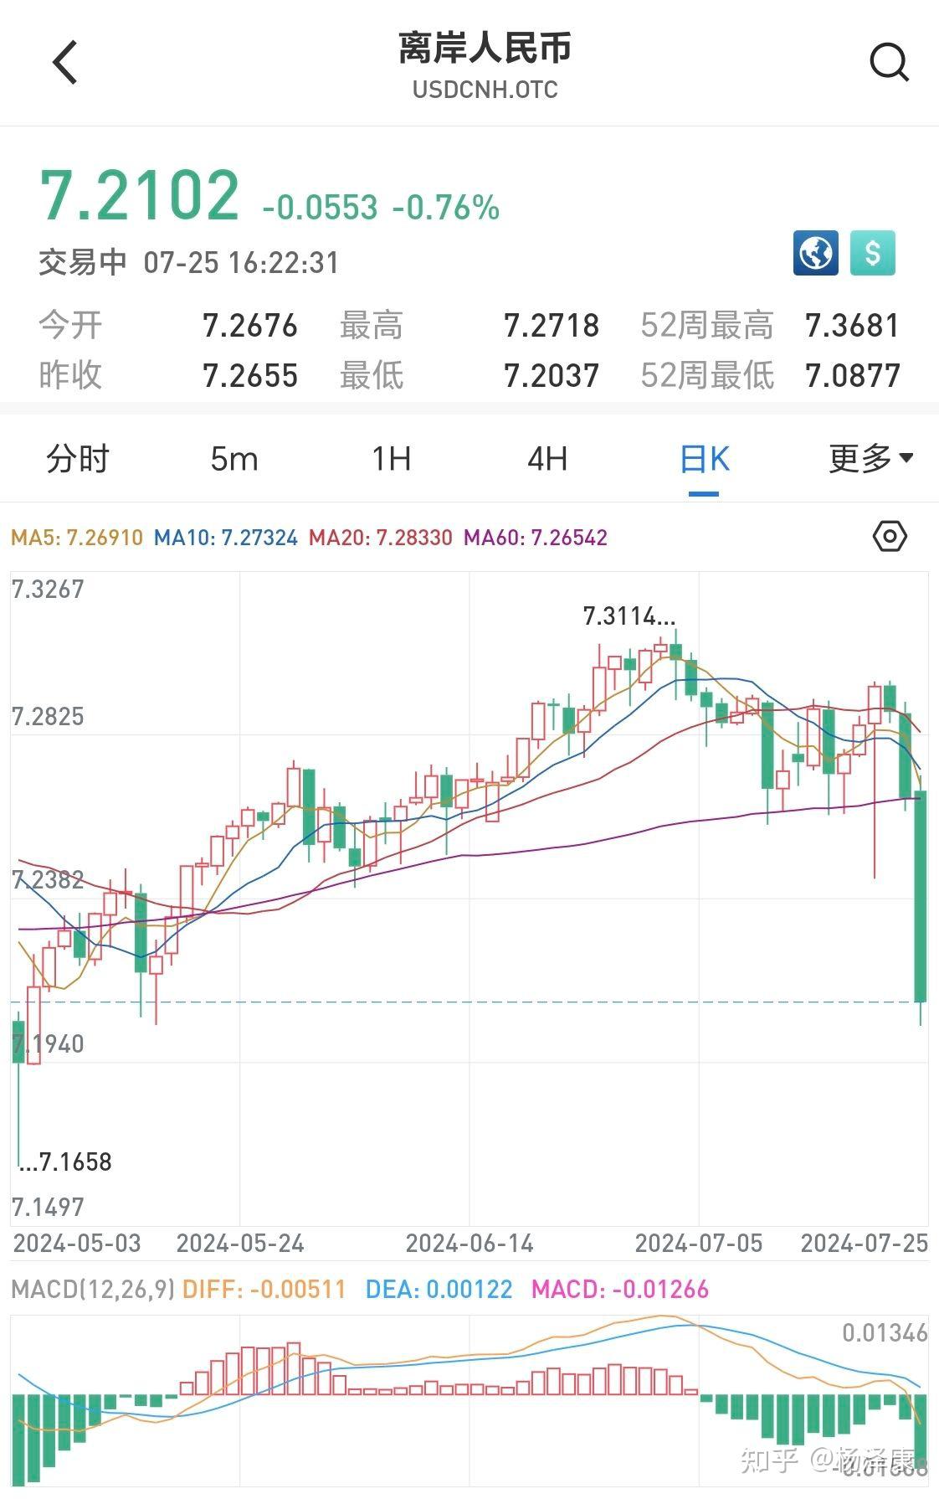Select the 日K chart tab
939x1499 pixels.
pyautogui.click(x=705, y=459)
